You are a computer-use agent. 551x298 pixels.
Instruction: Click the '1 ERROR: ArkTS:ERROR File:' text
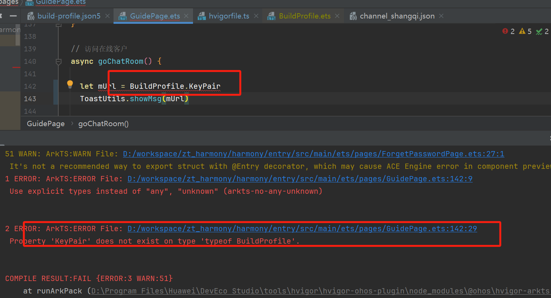pyautogui.click(x=65, y=179)
